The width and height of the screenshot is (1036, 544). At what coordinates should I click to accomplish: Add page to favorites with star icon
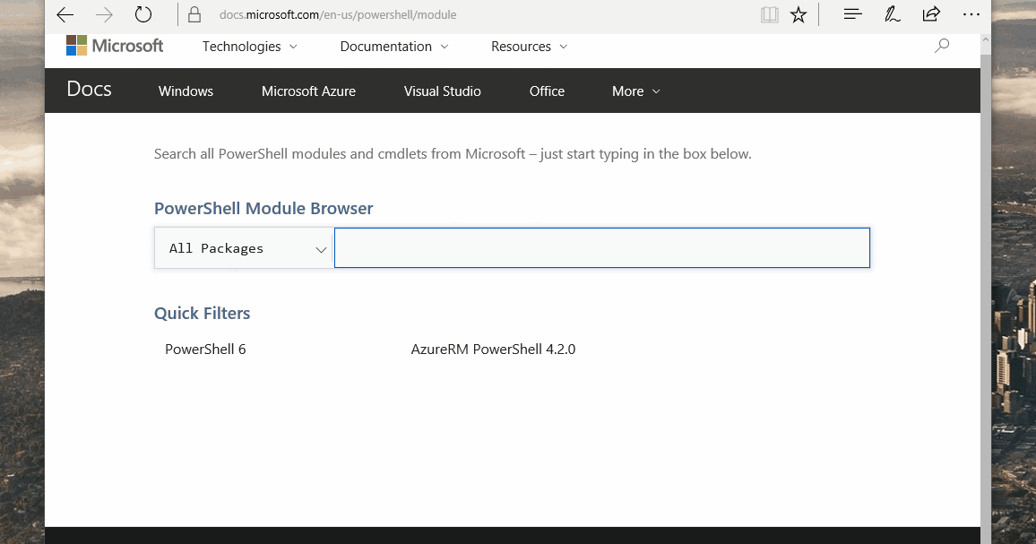click(x=799, y=15)
